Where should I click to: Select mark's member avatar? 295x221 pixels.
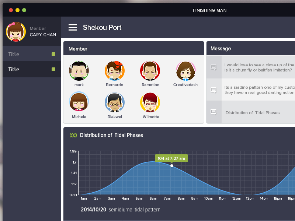click(79, 71)
